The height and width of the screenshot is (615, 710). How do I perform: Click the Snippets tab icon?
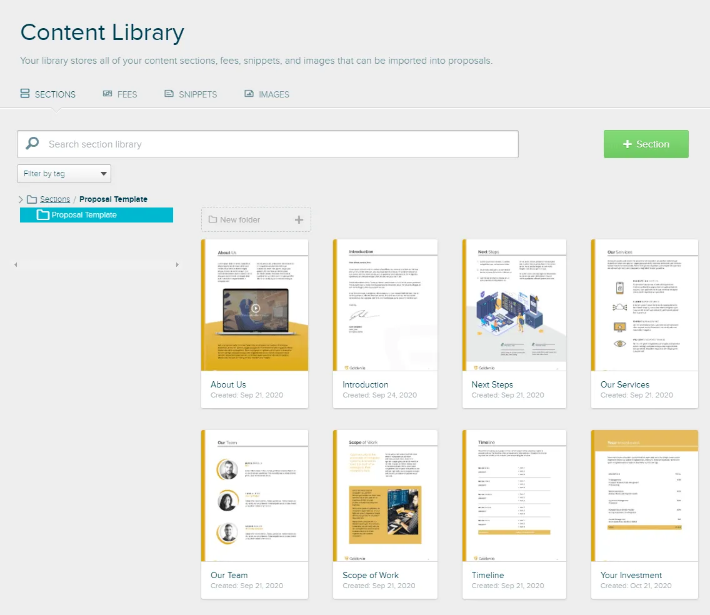[169, 94]
